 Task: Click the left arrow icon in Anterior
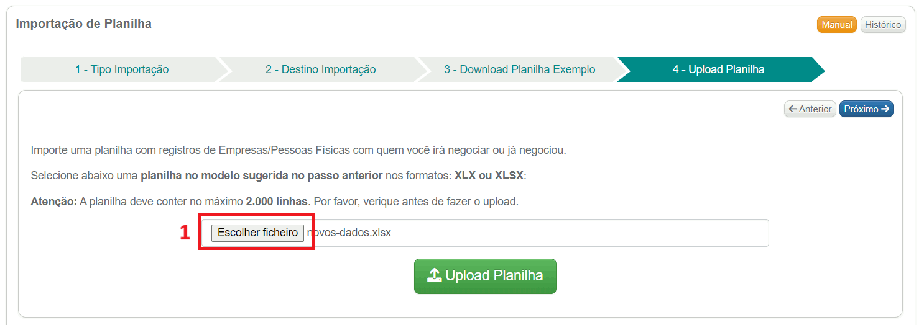[793, 109]
